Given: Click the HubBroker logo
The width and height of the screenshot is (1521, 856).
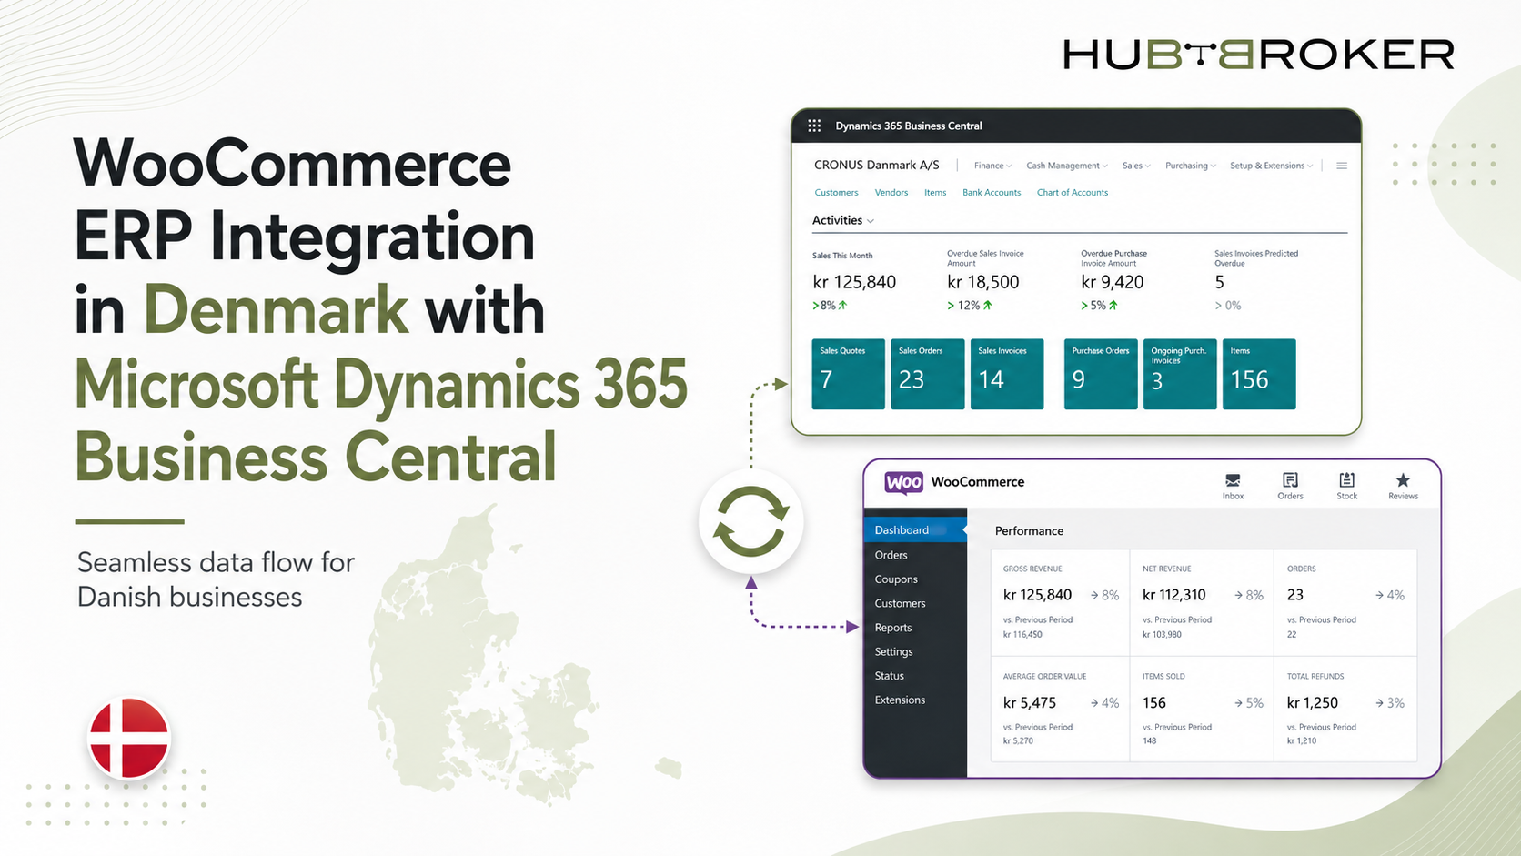Looking at the screenshot, I should [x=1259, y=55].
